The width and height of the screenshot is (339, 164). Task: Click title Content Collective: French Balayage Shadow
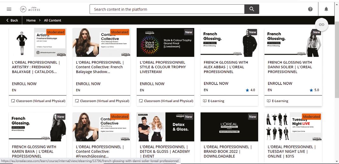point(100,67)
